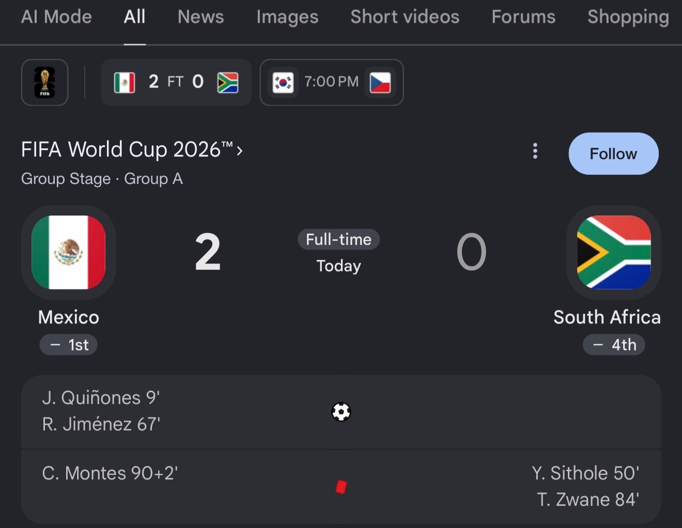Click Czech flag in 7:00 PM chip
The image size is (682, 528).
[x=380, y=82]
